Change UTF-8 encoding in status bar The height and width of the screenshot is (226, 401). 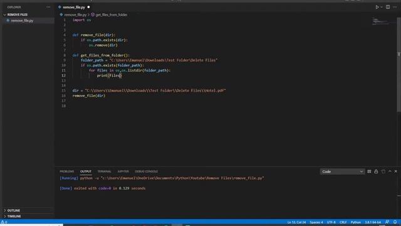(x=331, y=222)
